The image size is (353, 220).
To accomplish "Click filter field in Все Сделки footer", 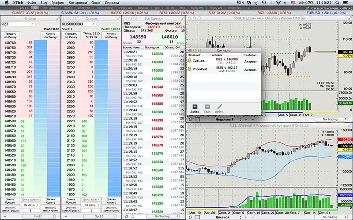I will coord(138,216).
